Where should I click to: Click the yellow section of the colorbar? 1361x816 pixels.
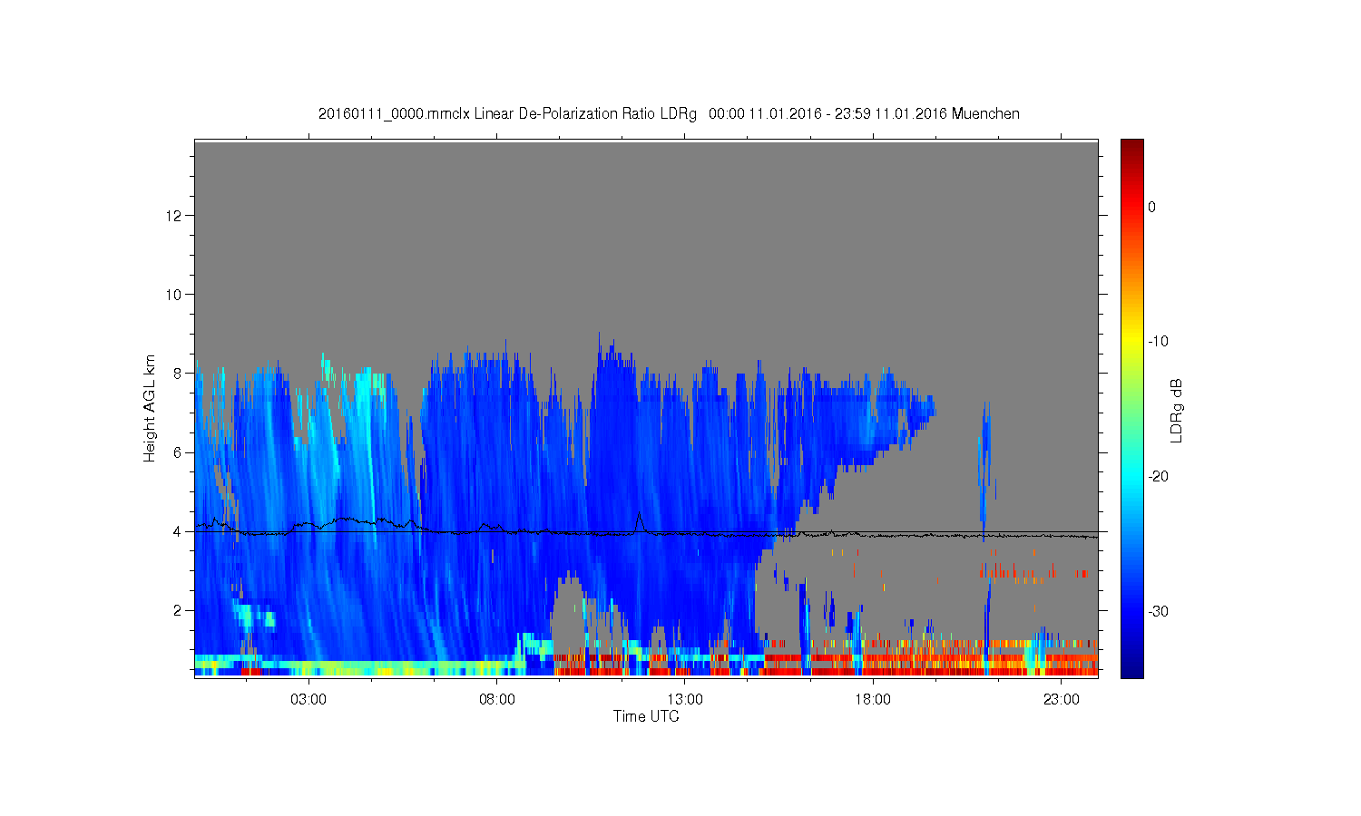pyautogui.click(x=1132, y=342)
